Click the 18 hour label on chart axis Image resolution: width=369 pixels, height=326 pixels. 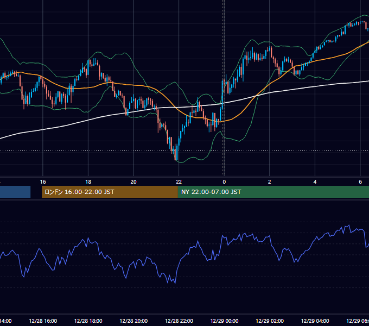click(x=88, y=182)
